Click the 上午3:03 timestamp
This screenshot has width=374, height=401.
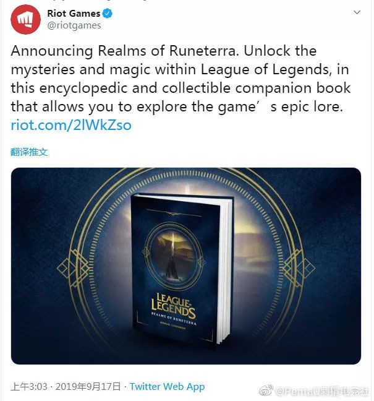pyautogui.click(x=29, y=386)
